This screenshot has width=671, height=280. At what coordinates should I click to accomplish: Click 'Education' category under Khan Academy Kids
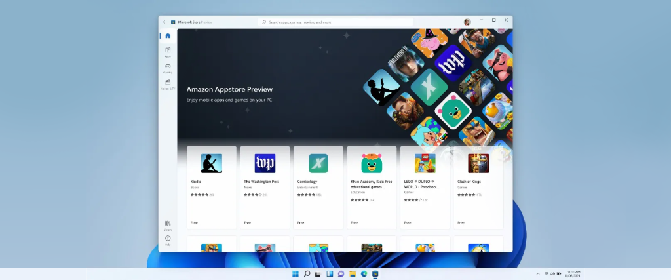point(358,192)
